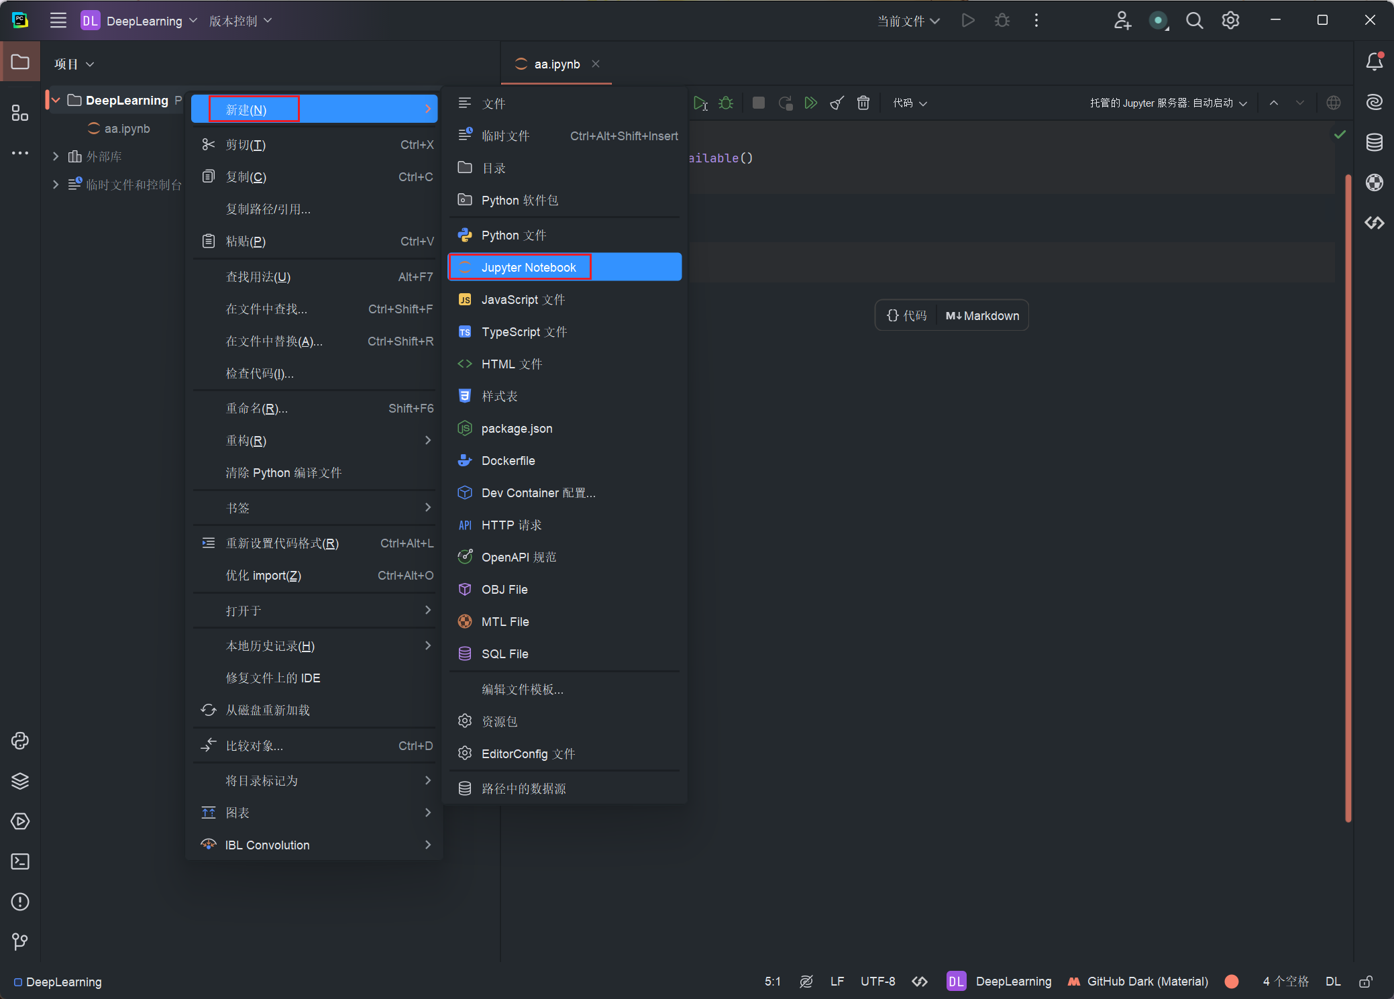Click the 4 个空格 indent setting

pos(1285,982)
